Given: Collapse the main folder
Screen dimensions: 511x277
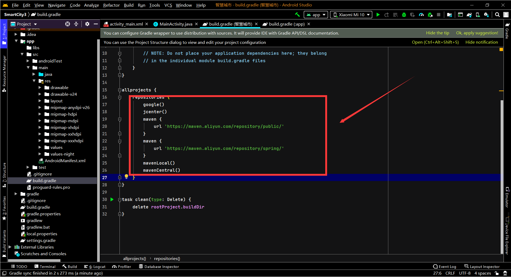Looking at the screenshot, I should [28, 68].
